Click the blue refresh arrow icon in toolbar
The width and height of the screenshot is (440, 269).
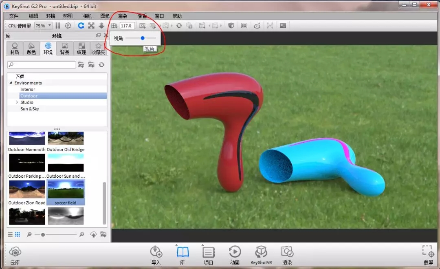click(x=81, y=26)
